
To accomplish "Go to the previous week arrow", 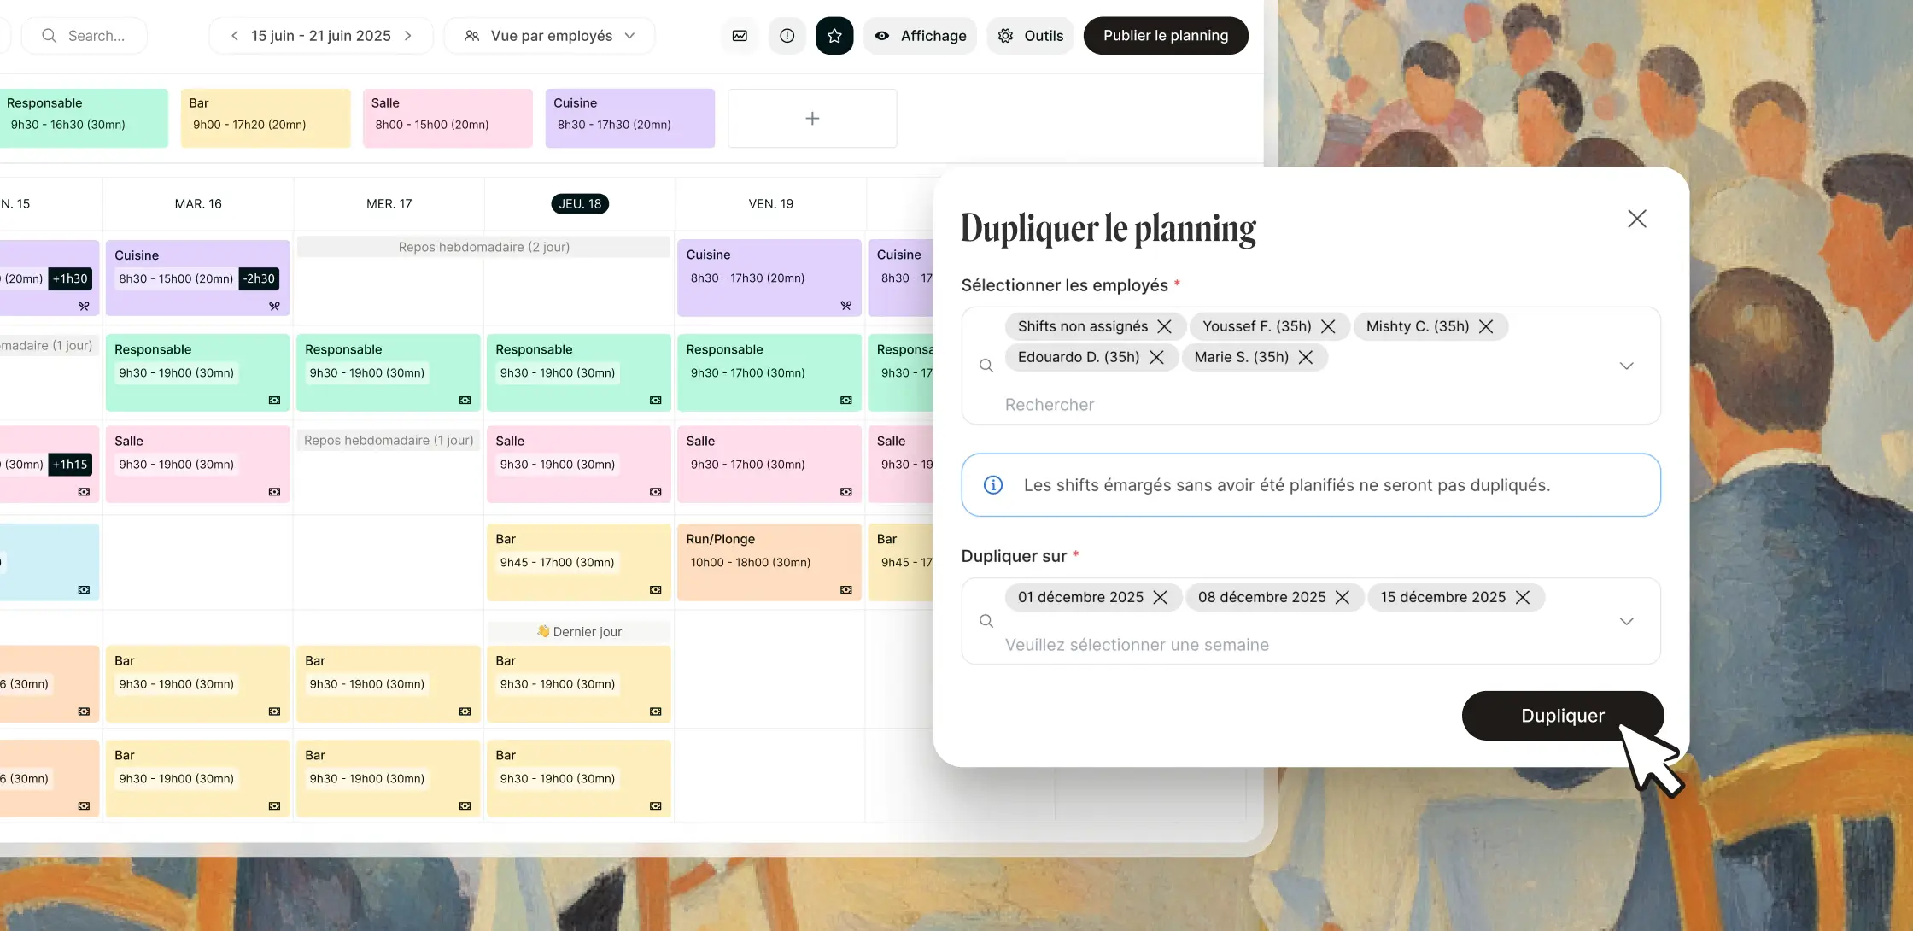I will coord(235,36).
